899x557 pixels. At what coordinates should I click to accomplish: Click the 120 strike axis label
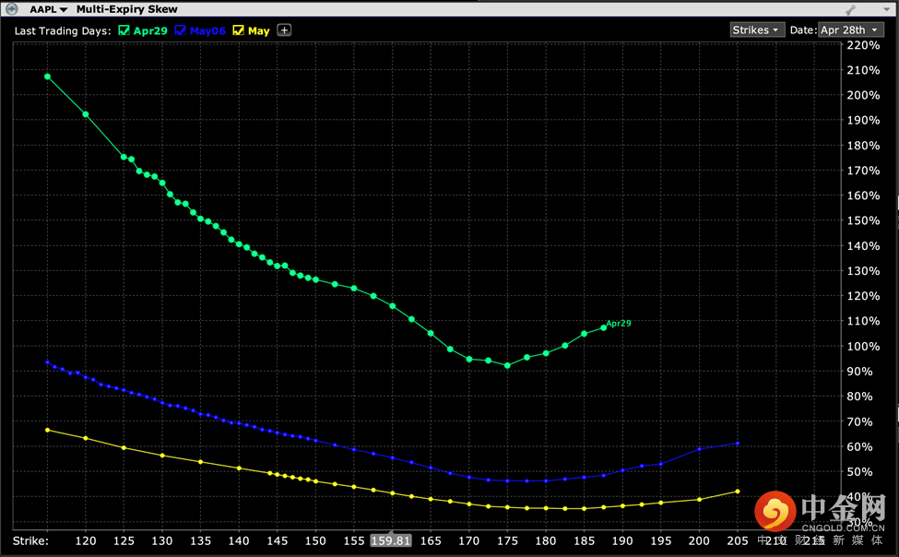pyautogui.click(x=86, y=541)
